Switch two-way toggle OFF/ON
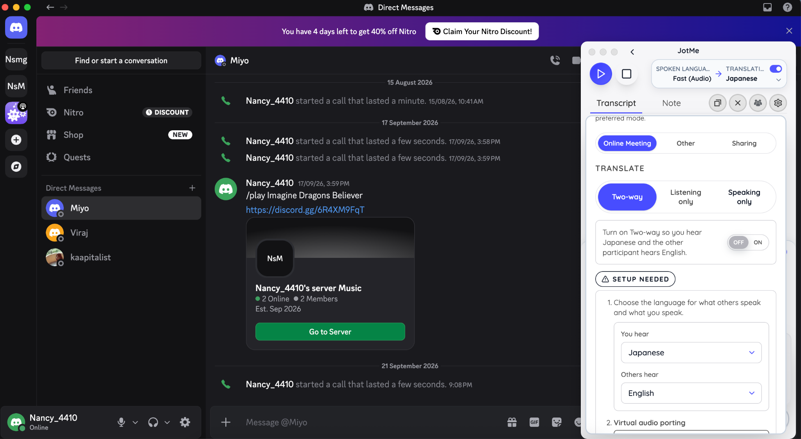This screenshot has width=801, height=439. point(748,242)
